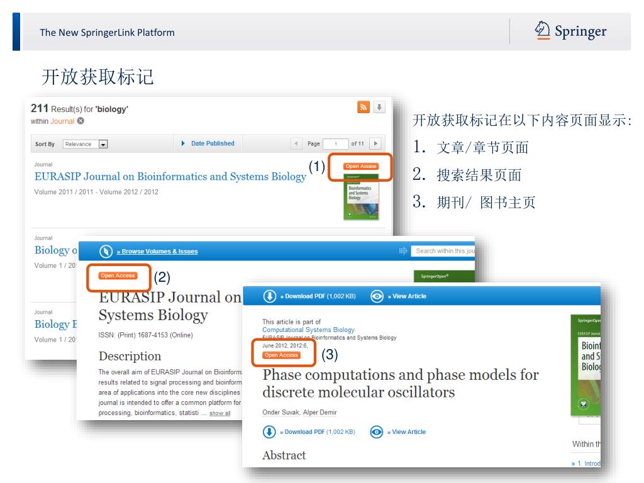Click Open Access badge on journal homepage
Screen dimensions: 644x483
click(118, 275)
